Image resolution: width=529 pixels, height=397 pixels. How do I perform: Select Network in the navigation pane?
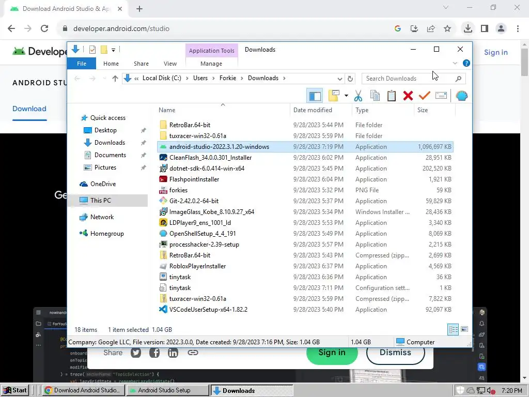coord(102,217)
